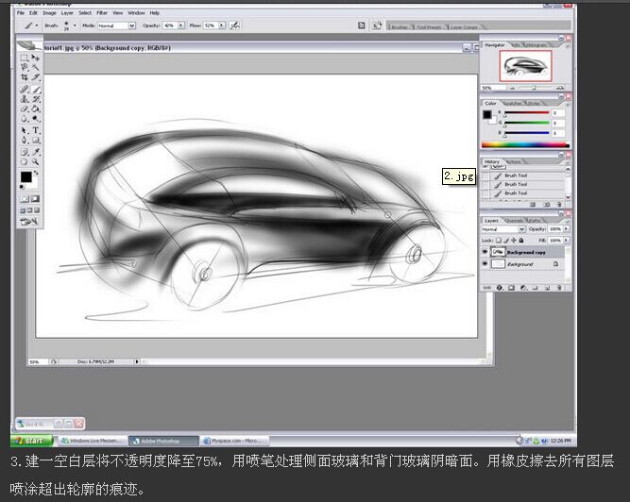Select the Eyedropper tool
Image resolution: width=630 pixels, height=502 pixels.
point(36,152)
